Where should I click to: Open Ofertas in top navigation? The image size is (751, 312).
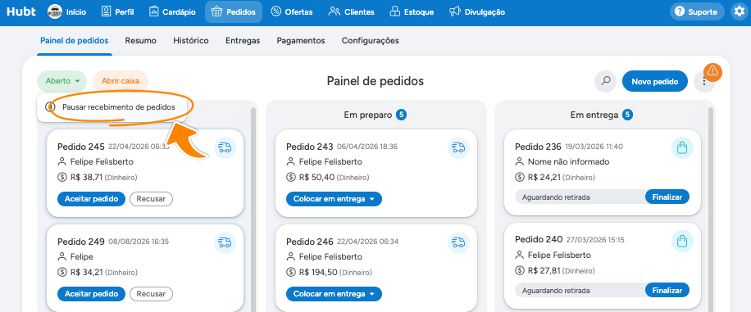click(292, 12)
